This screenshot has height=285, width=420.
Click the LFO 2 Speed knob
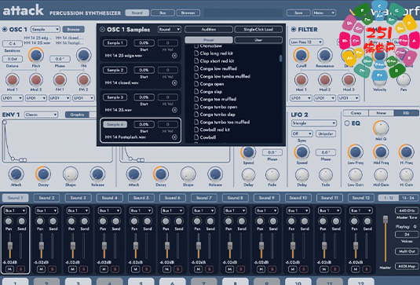[302, 152]
